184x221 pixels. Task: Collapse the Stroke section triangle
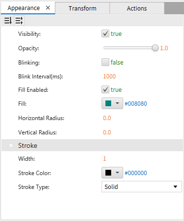(x=11, y=146)
